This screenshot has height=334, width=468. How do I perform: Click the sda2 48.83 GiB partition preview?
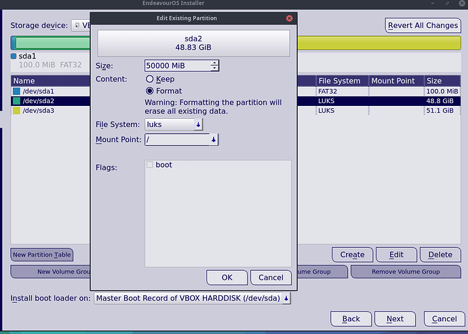tap(193, 43)
